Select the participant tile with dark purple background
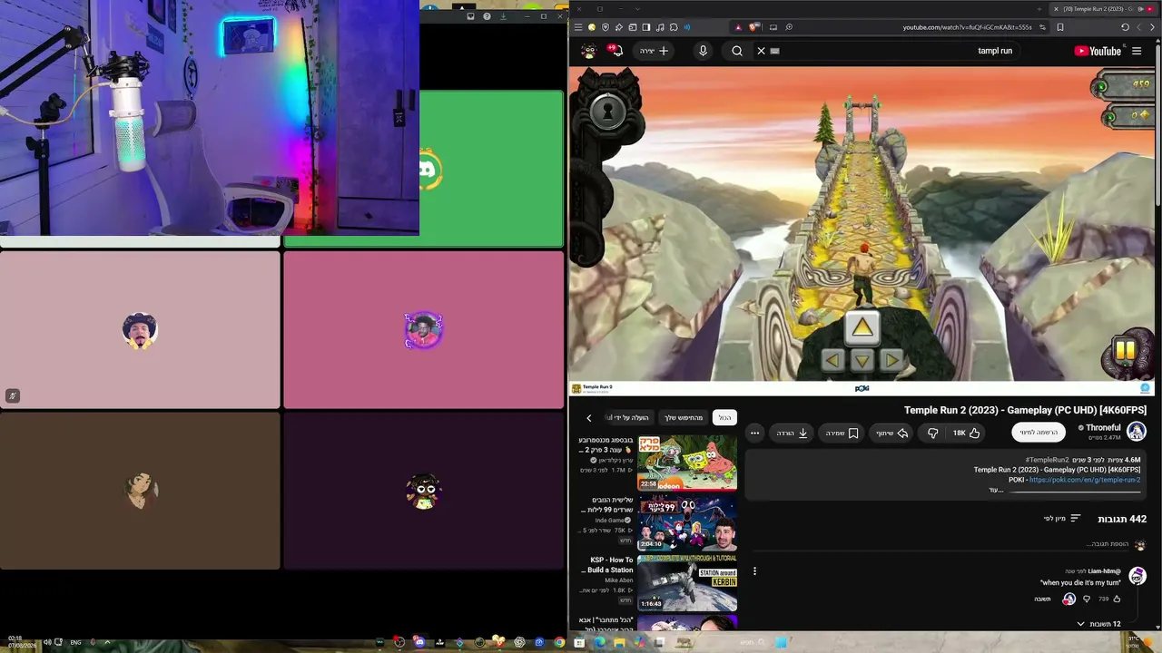Viewport: 1162px width, 653px height. pos(424,492)
